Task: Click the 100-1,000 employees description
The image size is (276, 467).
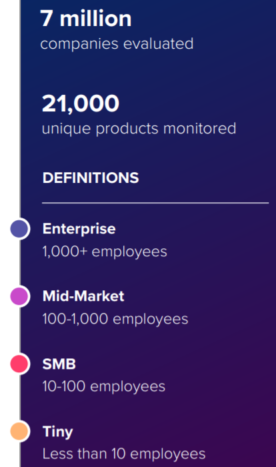Action: coord(115,319)
